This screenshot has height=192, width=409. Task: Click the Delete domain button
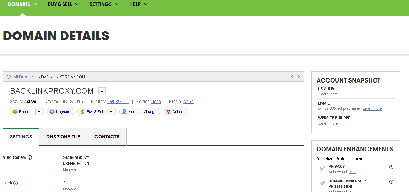tap(175, 112)
